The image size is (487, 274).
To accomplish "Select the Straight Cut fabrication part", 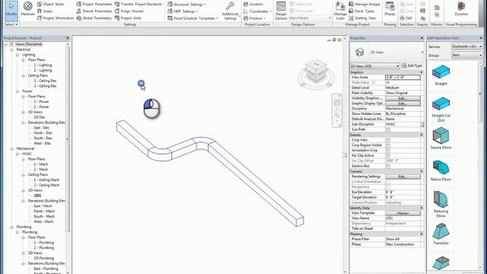I will click(441, 109).
